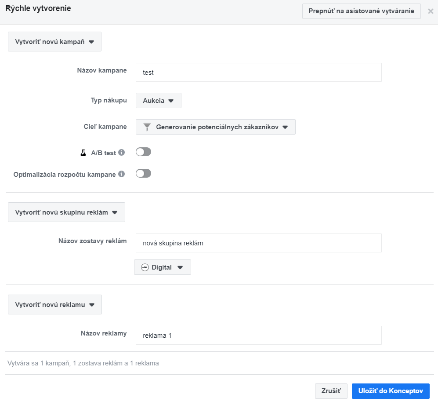Click the round page logo beside Digital

click(145, 267)
